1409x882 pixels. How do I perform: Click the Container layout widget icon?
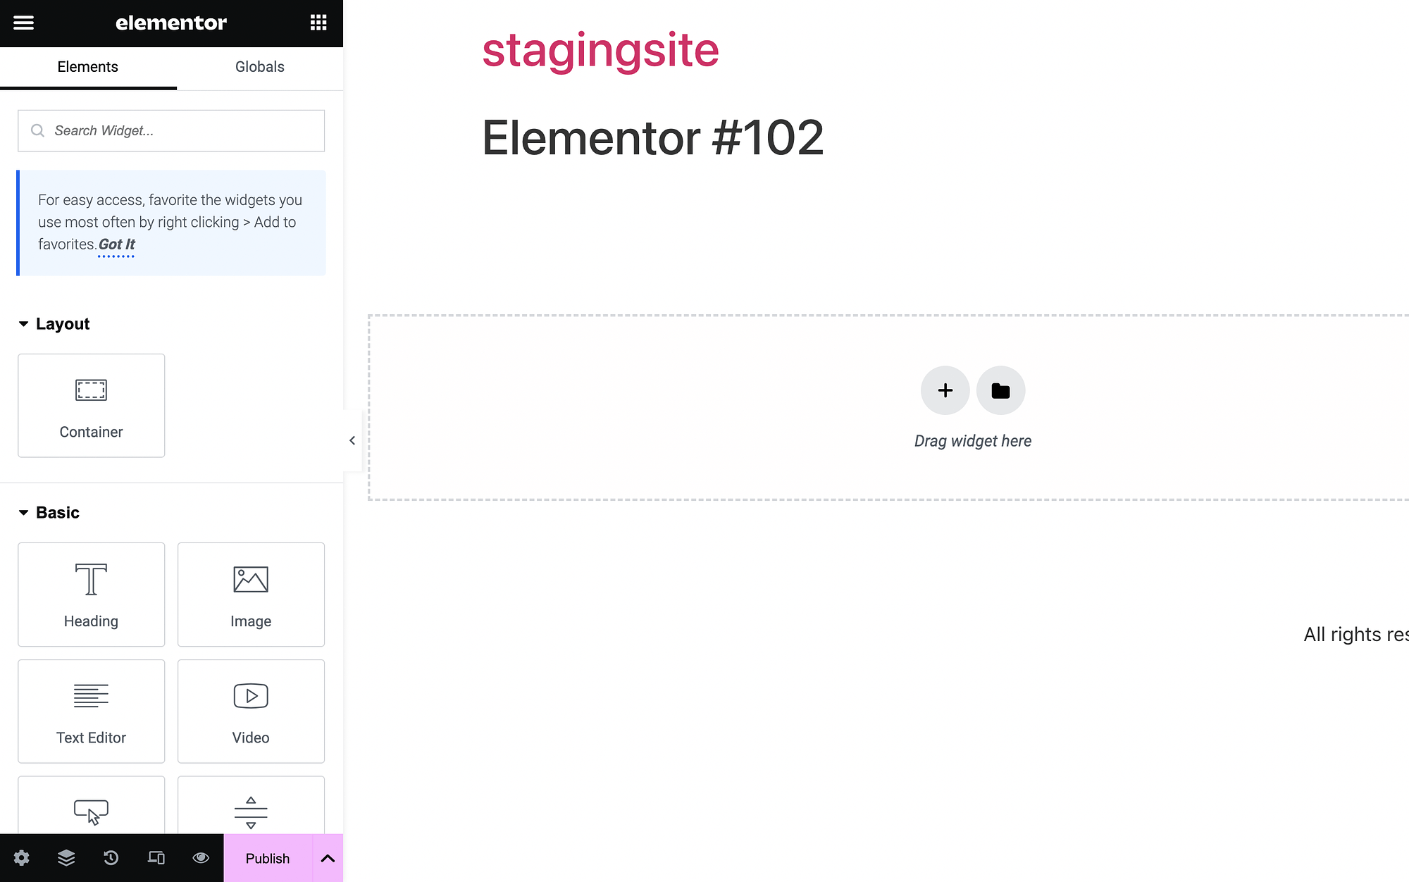pyautogui.click(x=90, y=389)
